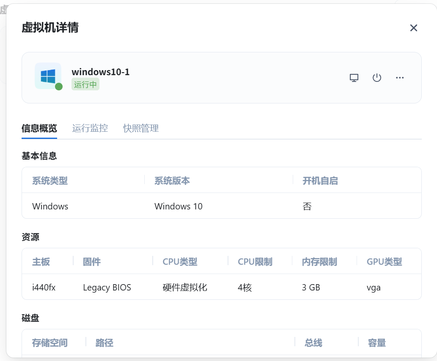Select the Legacy BIOS firmware value
The width and height of the screenshot is (437, 361).
tap(107, 288)
